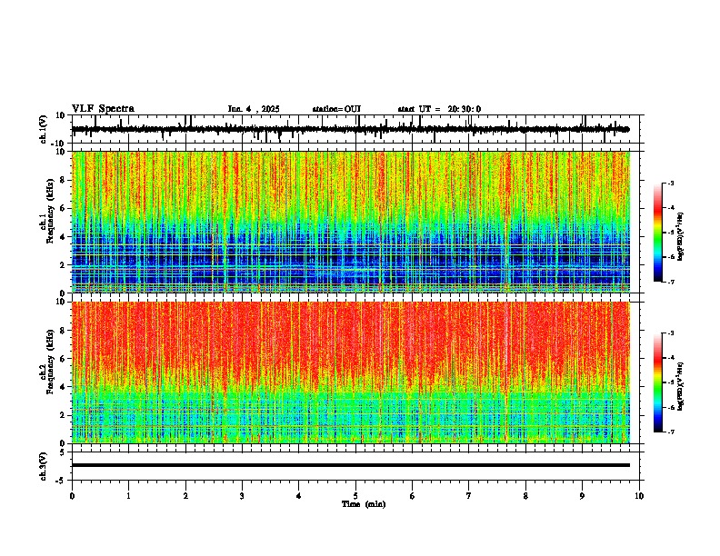Click time axis tick label "4"
Viewport: 720px width, 556px height.
[x=299, y=495]
